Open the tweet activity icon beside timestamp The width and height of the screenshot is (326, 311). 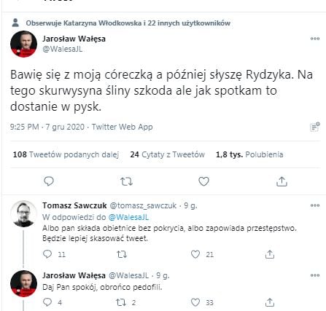click(315, 127)
